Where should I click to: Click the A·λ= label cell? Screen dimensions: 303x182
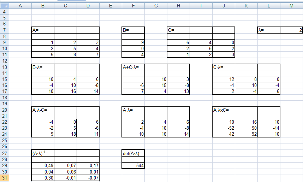pos(133,110)
